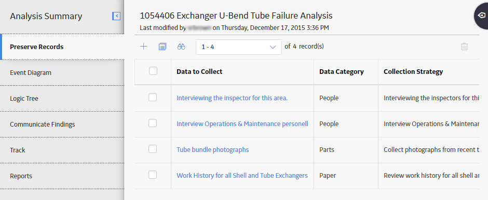Open the Reports section
488x200 pixels.
click(62, 176)
